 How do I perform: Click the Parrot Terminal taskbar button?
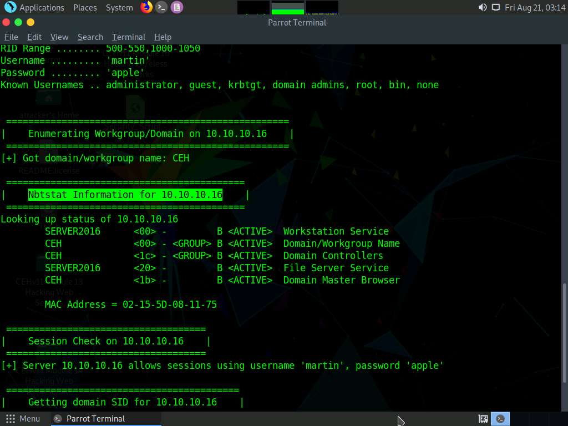(x=105, y=419)
